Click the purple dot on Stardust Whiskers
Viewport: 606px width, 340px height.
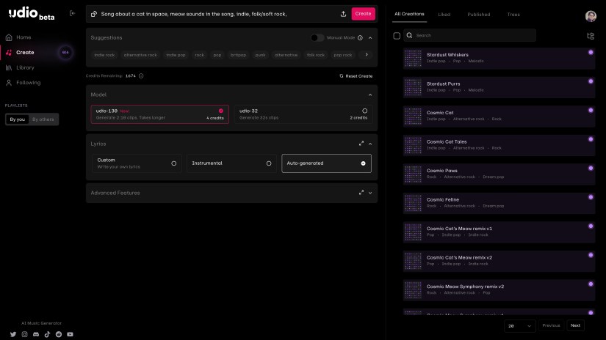click(x=591, y=53)
